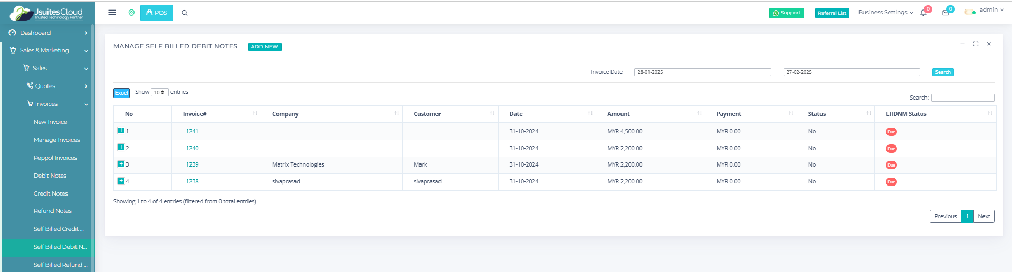
Task: Open Credit Notes in sidebar
Action: click(x=51, y=193)
